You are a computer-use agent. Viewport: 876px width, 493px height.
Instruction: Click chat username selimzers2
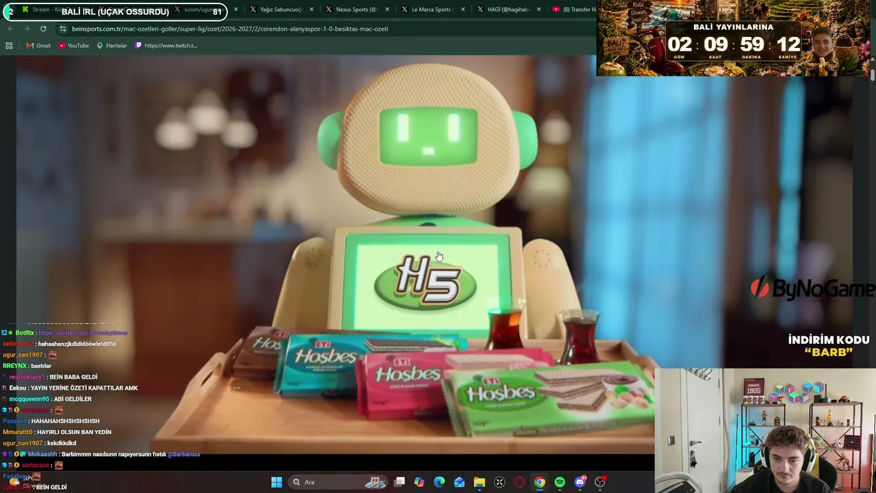[x=18, y=344]
